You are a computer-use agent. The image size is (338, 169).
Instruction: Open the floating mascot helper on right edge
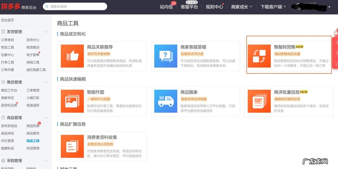tap(335, 33)
